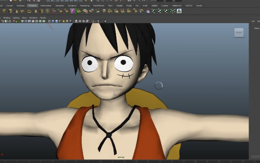This screenshot has width=260, height=163.
Task: Expand the Panels viewport menu
Action: [x=43, y=18]
